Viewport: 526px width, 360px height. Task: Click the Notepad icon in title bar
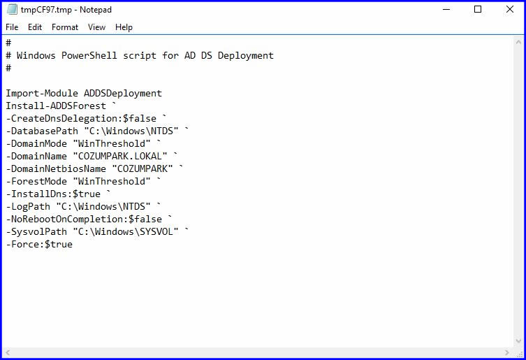click(12, 10)
